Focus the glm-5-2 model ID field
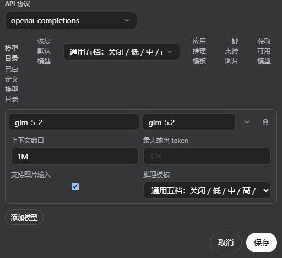The height and width of the screenshot is (258, 282). [74, 122]
